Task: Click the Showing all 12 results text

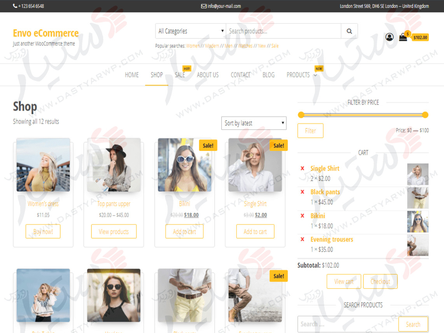Action: (36, 122)
